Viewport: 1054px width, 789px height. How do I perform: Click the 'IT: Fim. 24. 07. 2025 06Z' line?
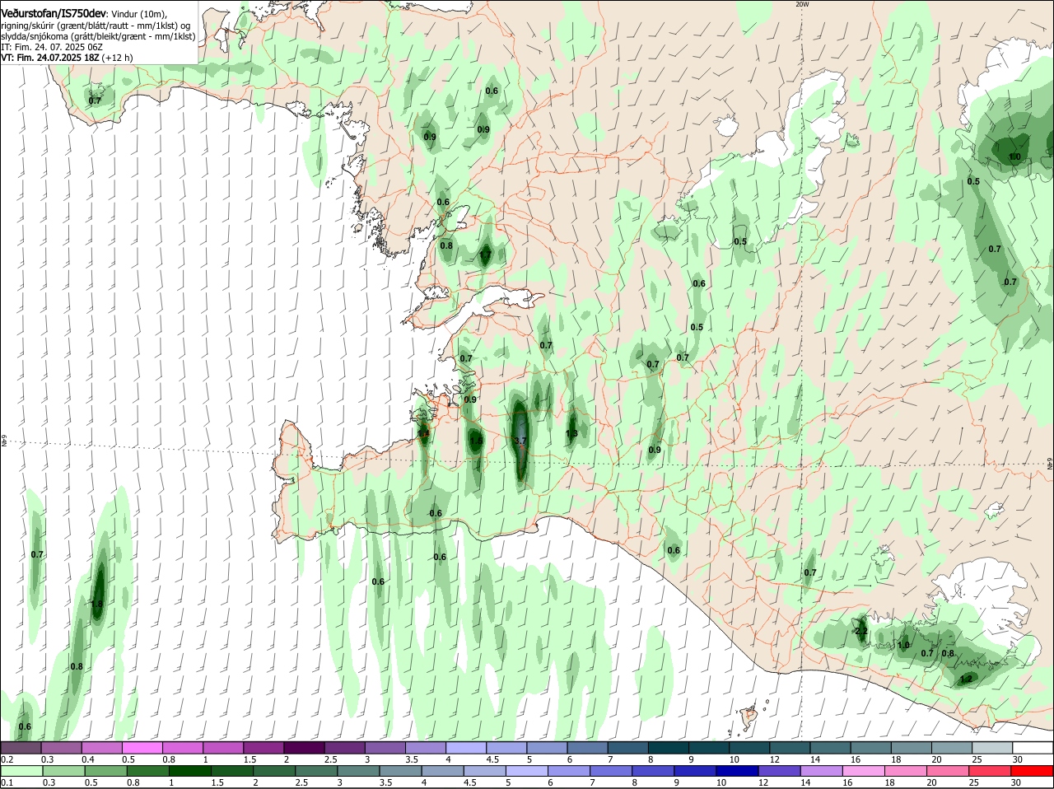click(52, 47)
